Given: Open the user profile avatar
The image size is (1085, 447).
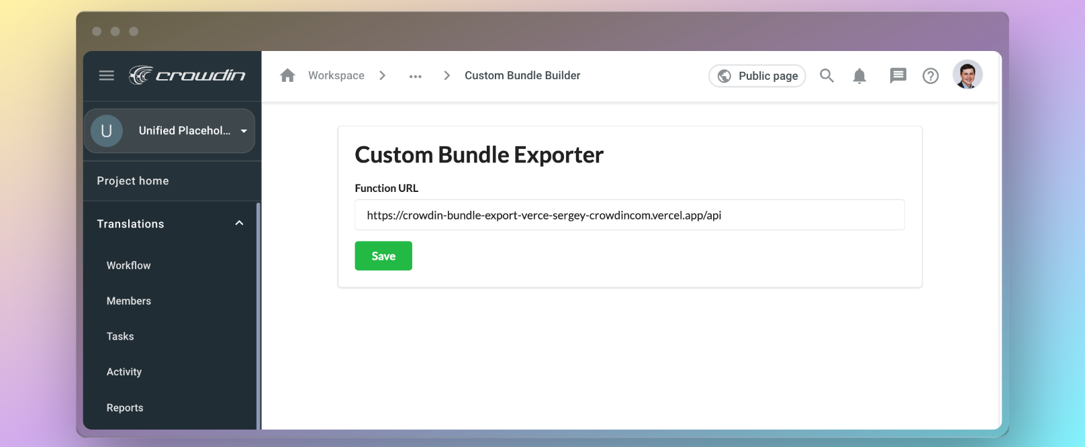Looking at the screenshot, I should (x=968, y=74).
